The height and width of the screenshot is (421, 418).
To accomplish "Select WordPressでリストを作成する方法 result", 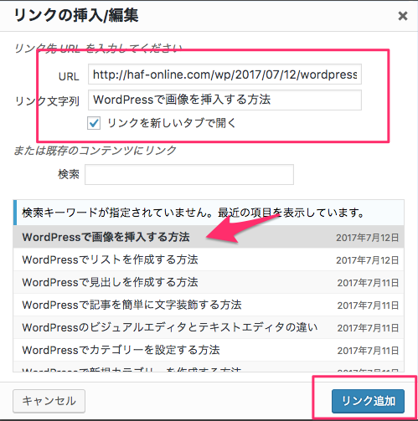I will pyautogui.click(x=209, y=259).
